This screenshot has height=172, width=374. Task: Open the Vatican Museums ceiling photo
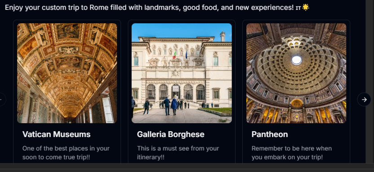(x=67, y=73)
